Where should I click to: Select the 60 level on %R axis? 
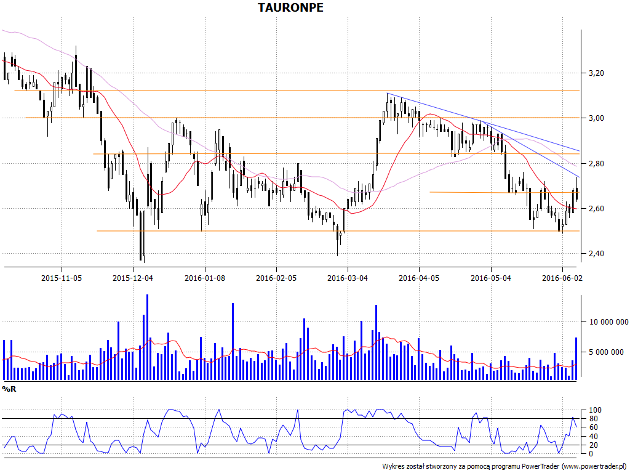coord(595,427)
